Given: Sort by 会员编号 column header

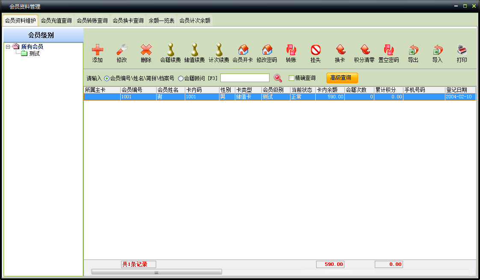Looking at the screenshot, I should (x=138, y=90).
